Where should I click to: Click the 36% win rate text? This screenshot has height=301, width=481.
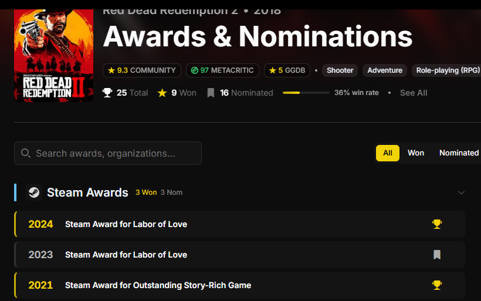[357, 93]
